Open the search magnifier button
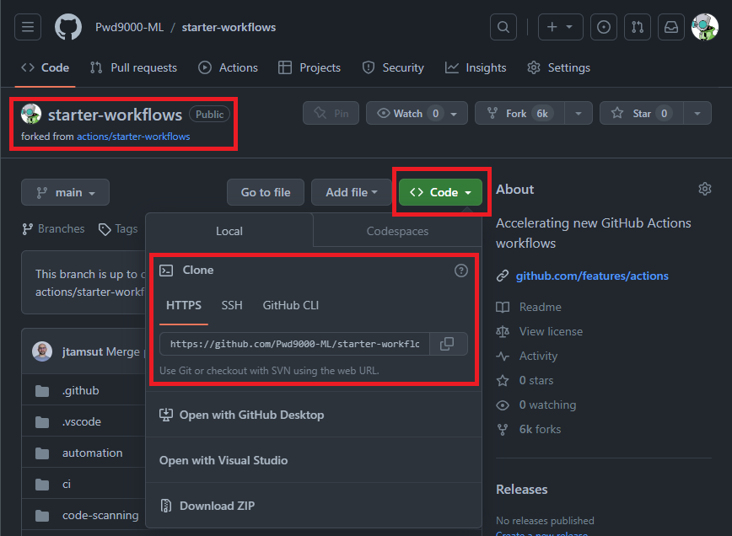 [503, 27]
